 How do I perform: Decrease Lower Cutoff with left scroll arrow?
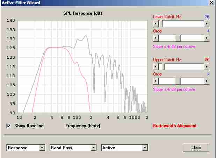(156, 24)
